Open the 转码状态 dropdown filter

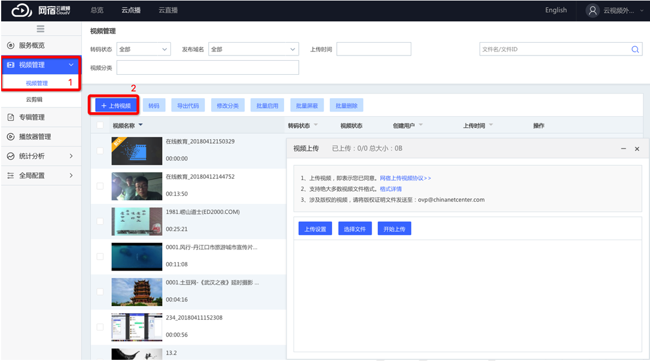[x=144, y=50]
